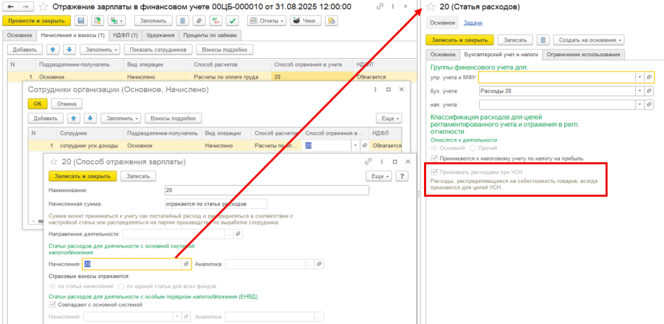Follow the Задачи link
This screenshot has height=324, width=664.
[473, 23]
